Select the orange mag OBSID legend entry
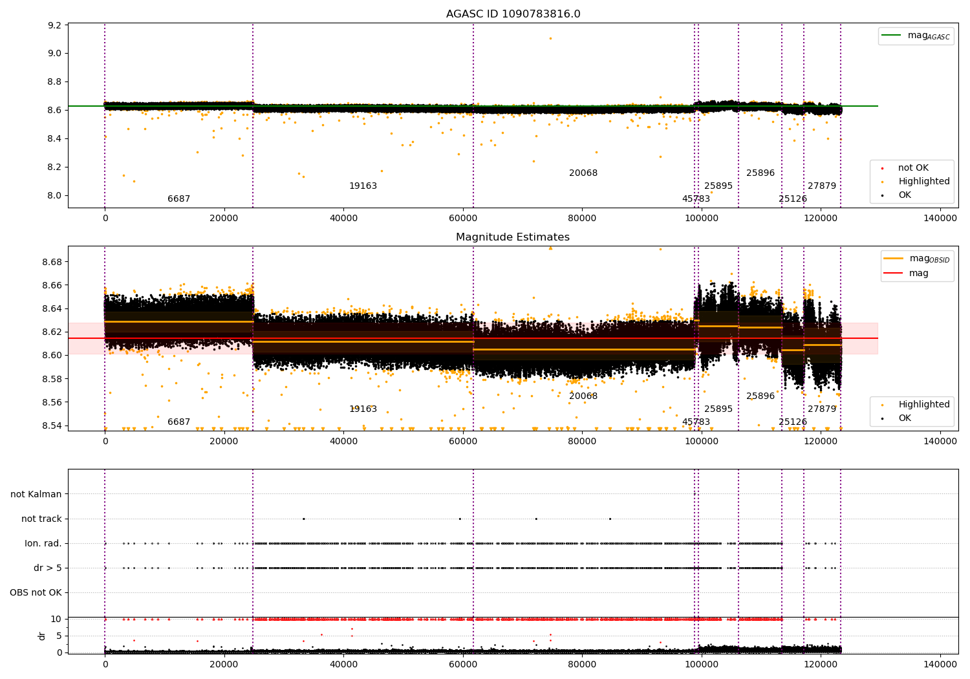 click(916, 259)
